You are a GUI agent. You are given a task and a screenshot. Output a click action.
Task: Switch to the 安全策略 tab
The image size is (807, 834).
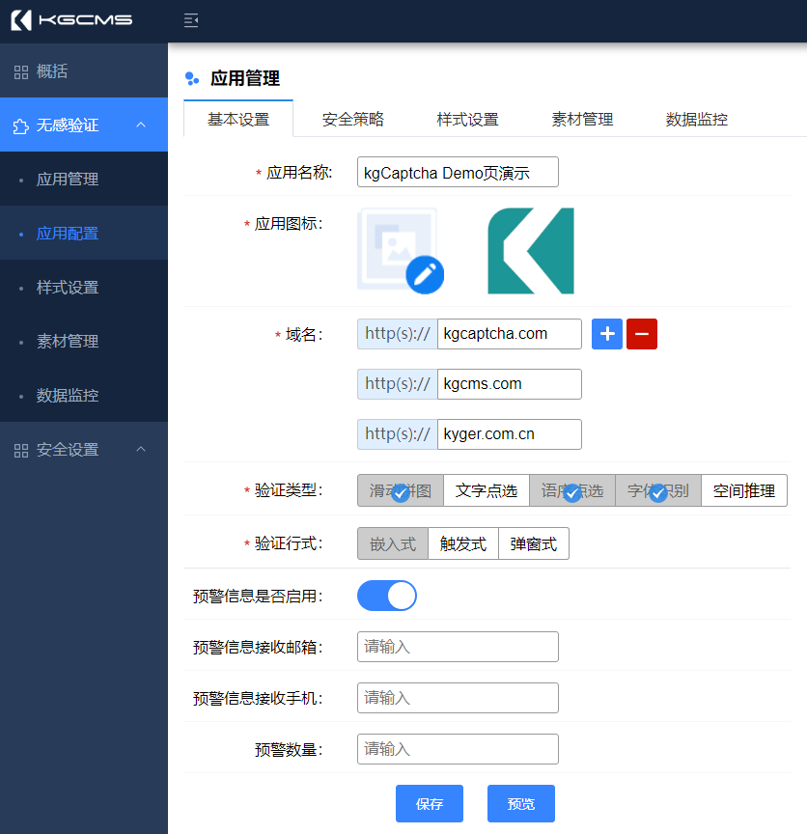tap(352, 119)
